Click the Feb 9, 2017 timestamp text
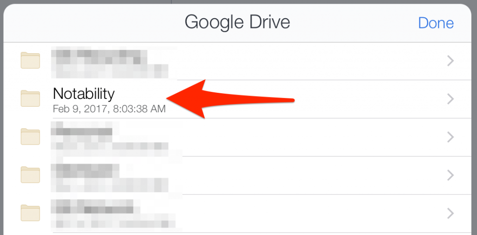 (109, 109)
